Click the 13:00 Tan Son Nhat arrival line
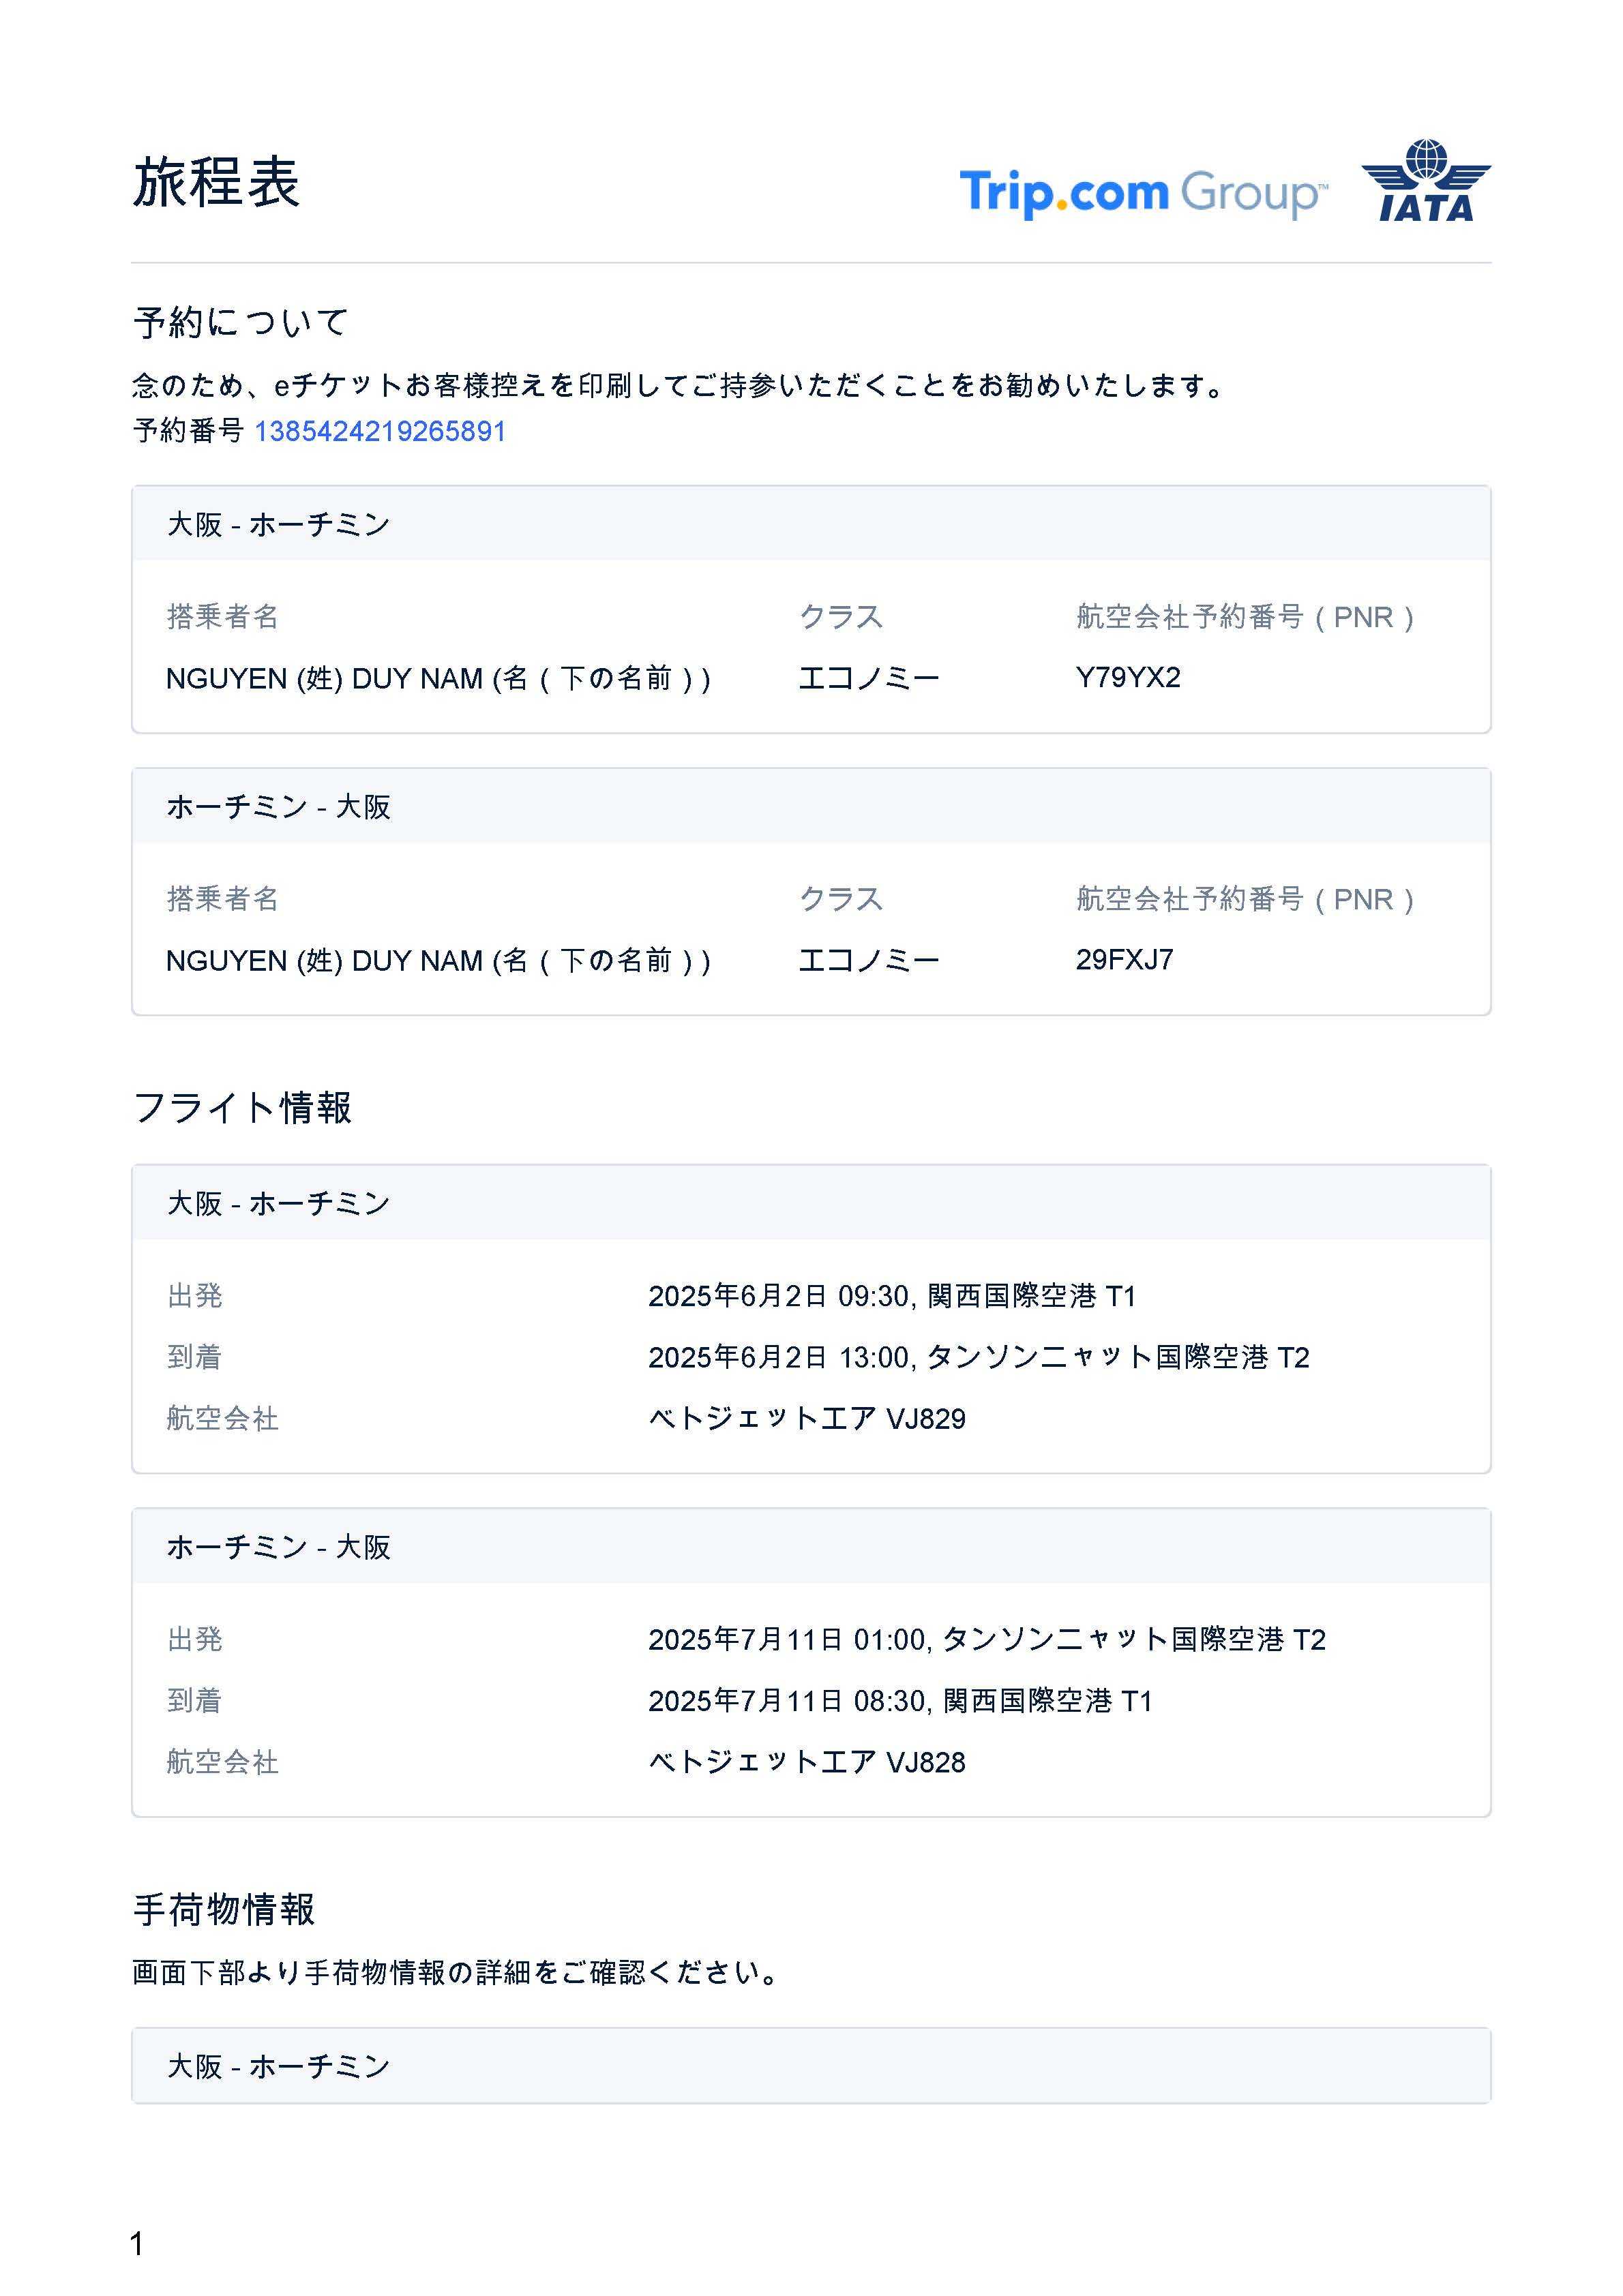This screenshot has height=2296, width=1623. (x=978, y=1358)
